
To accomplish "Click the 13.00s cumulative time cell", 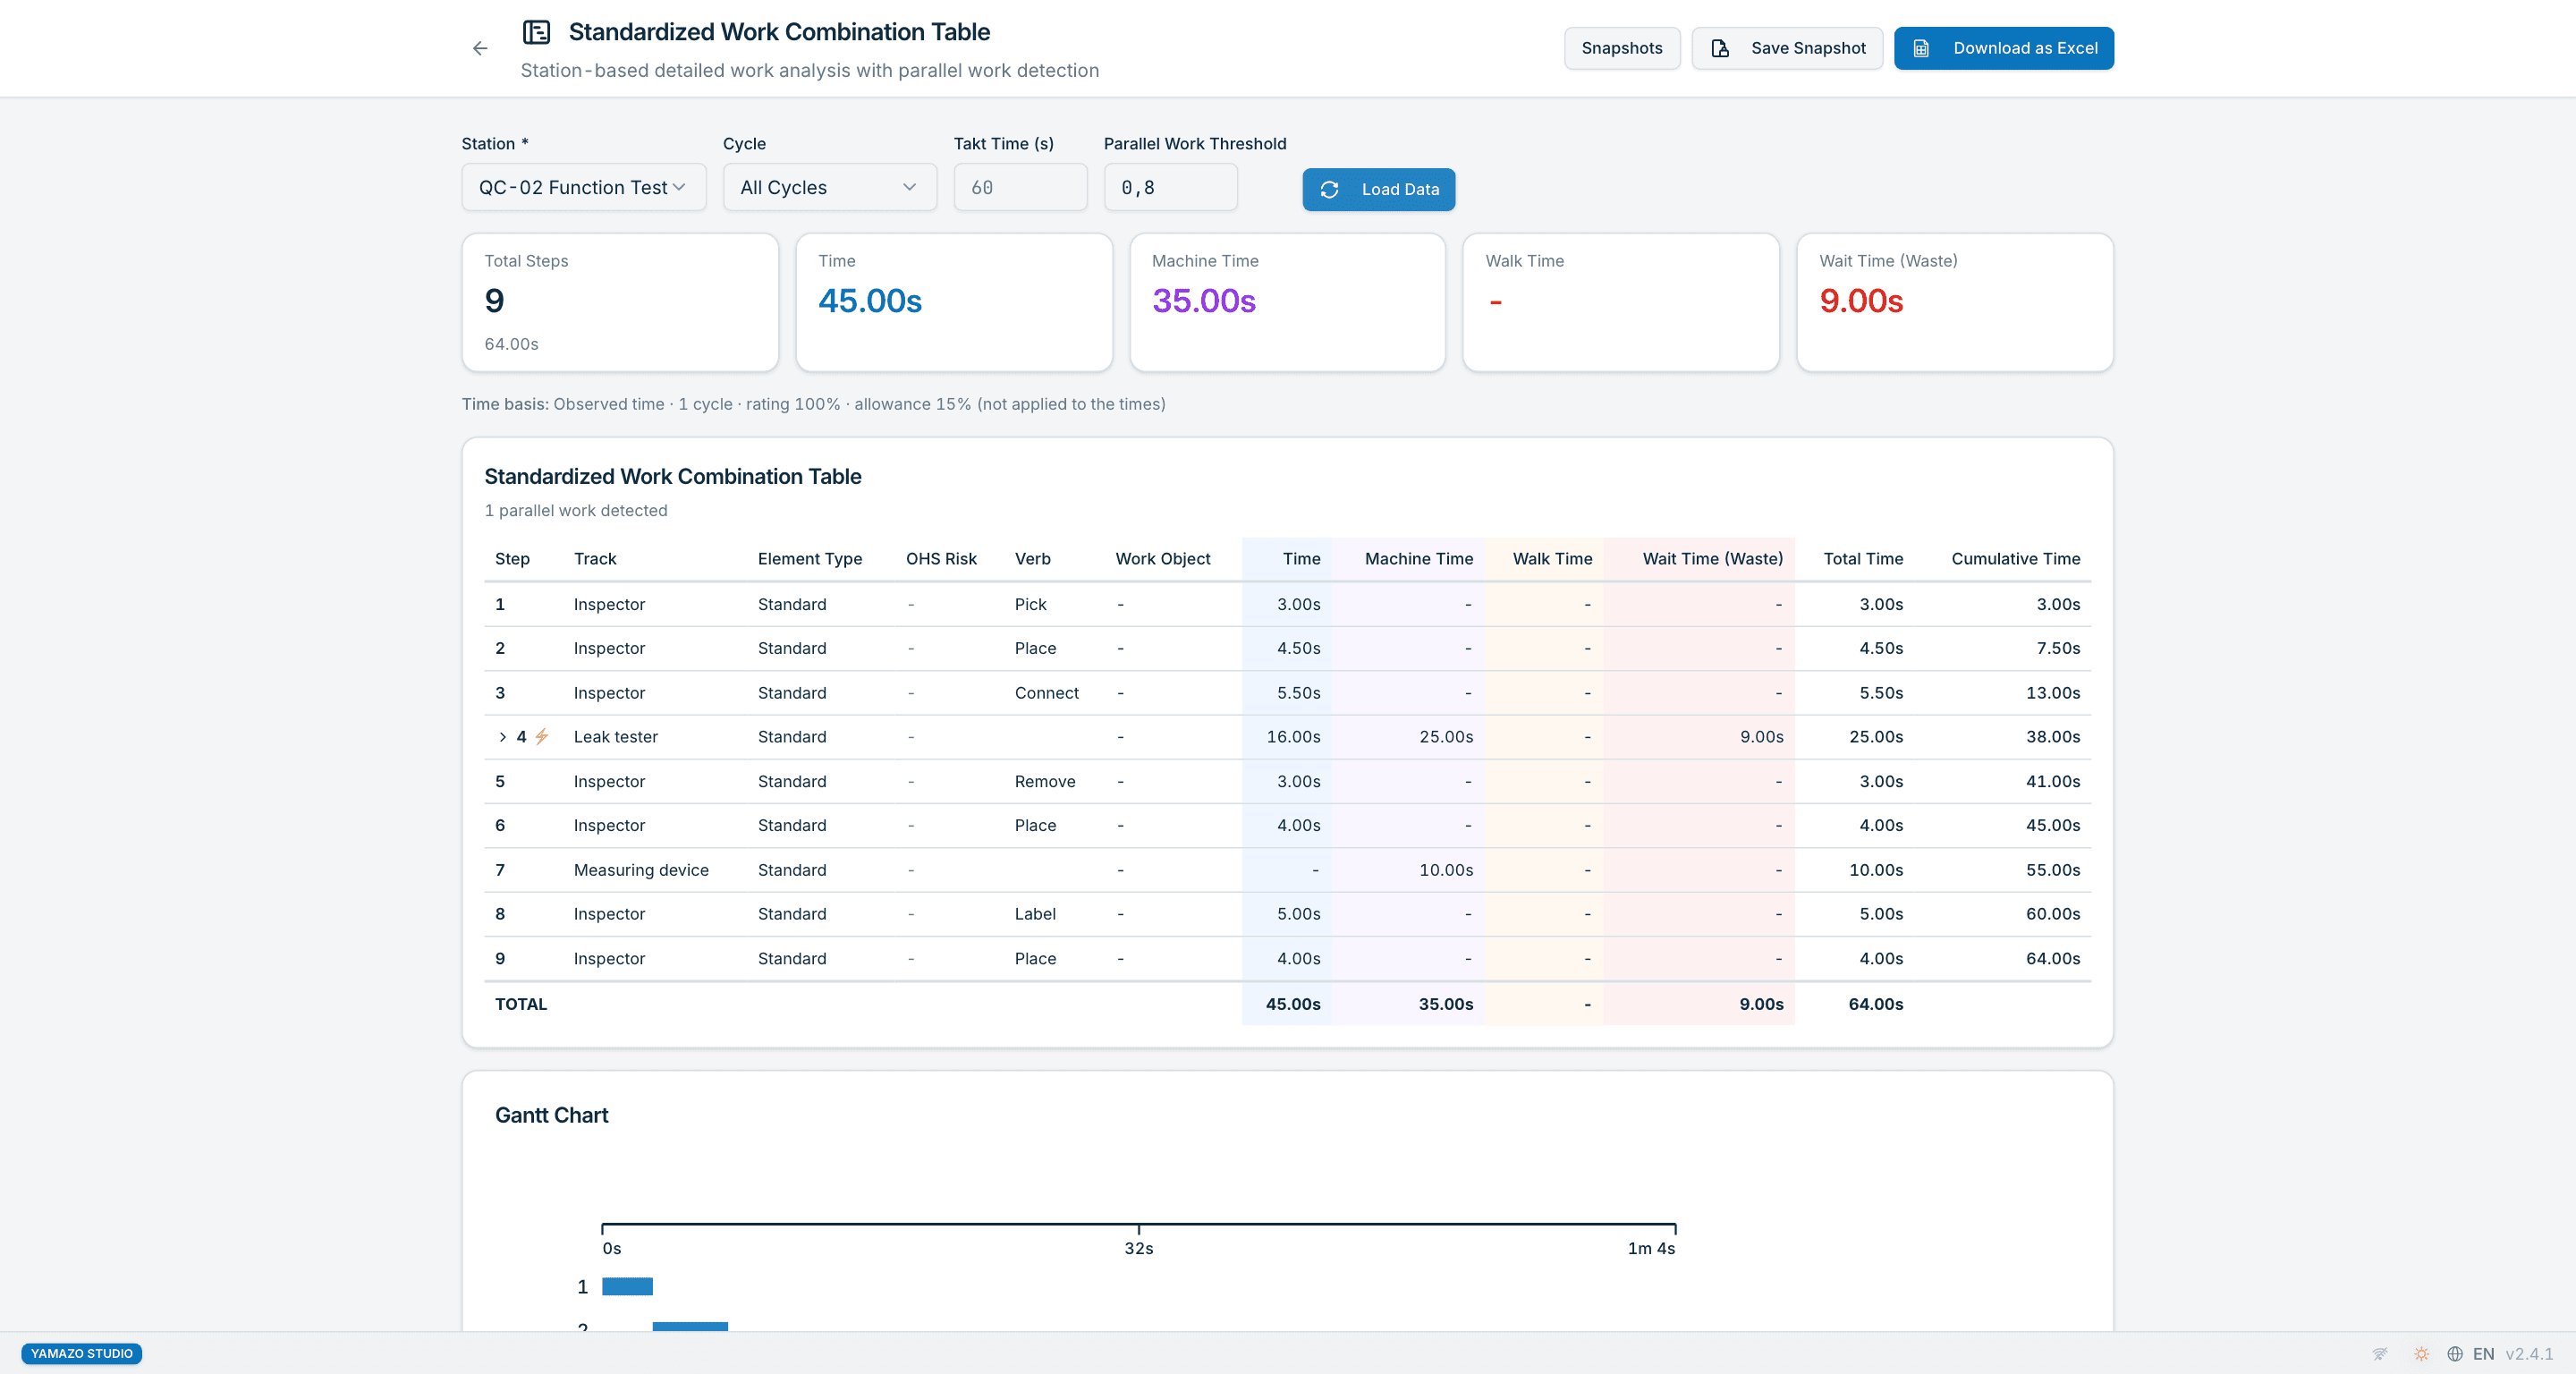I will (x=2053, y=693).
